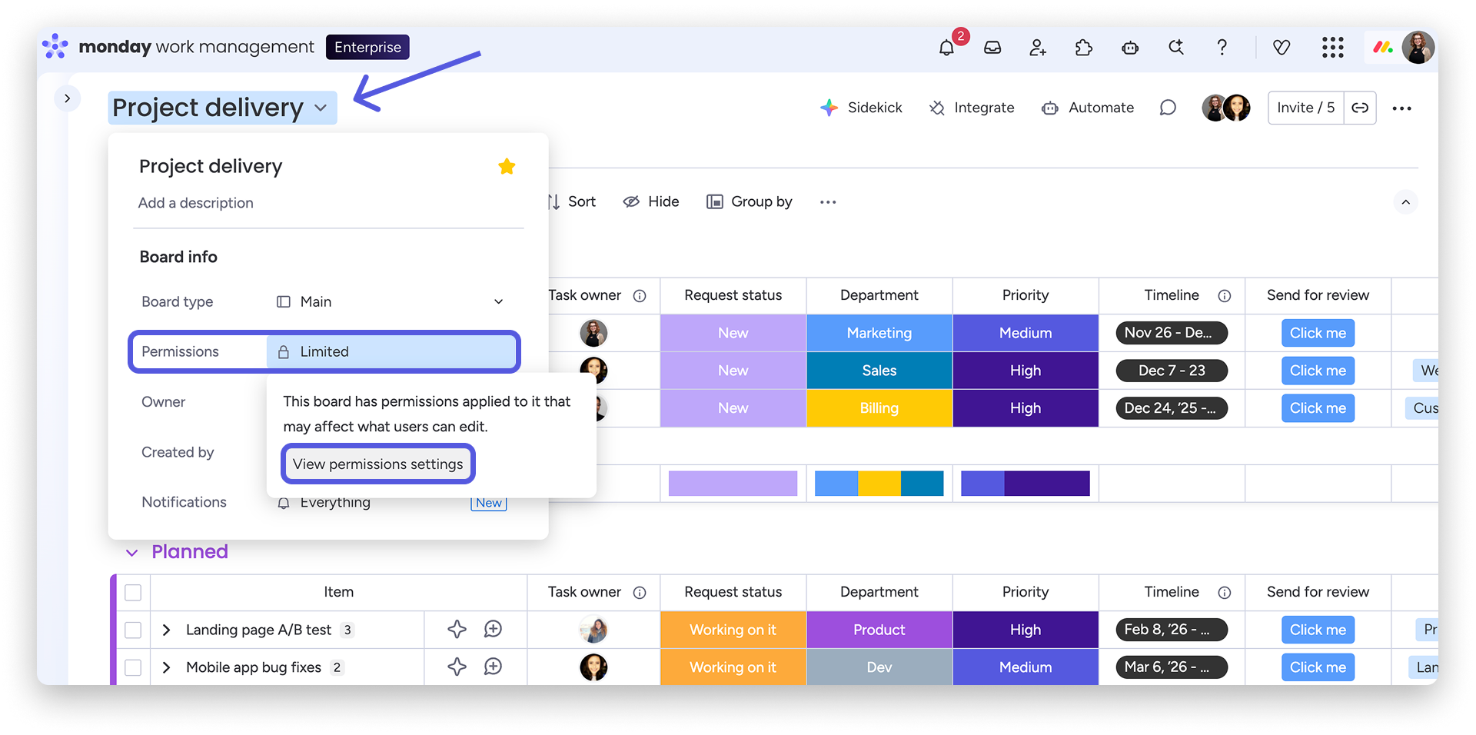Open the Nov 26 timeline cell
Image resolution: width=1476 pixels, height=735 pixels.
1172,333
